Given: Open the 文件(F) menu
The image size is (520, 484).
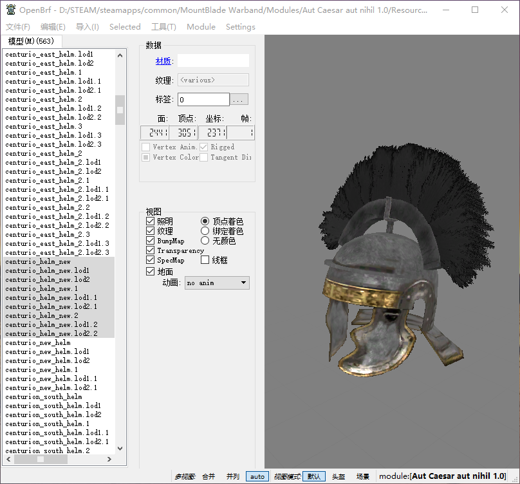Looking at the screenshot, I should click(x=18, y=27).
